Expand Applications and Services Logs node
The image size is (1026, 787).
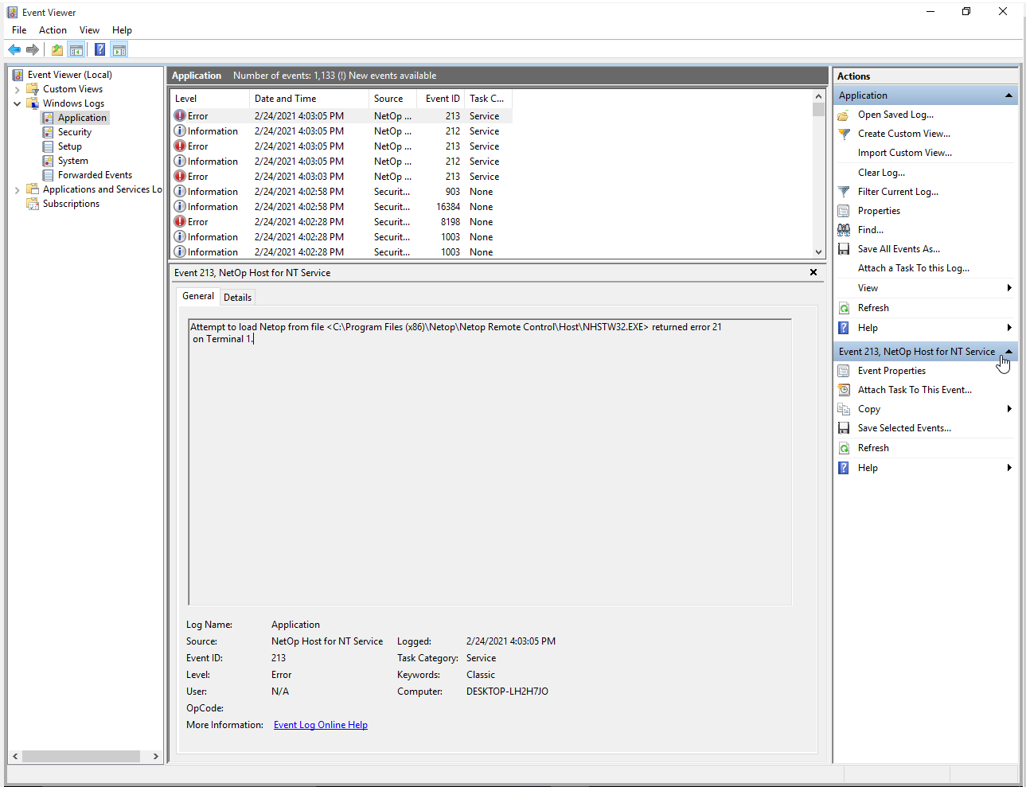tap(18, 189)
